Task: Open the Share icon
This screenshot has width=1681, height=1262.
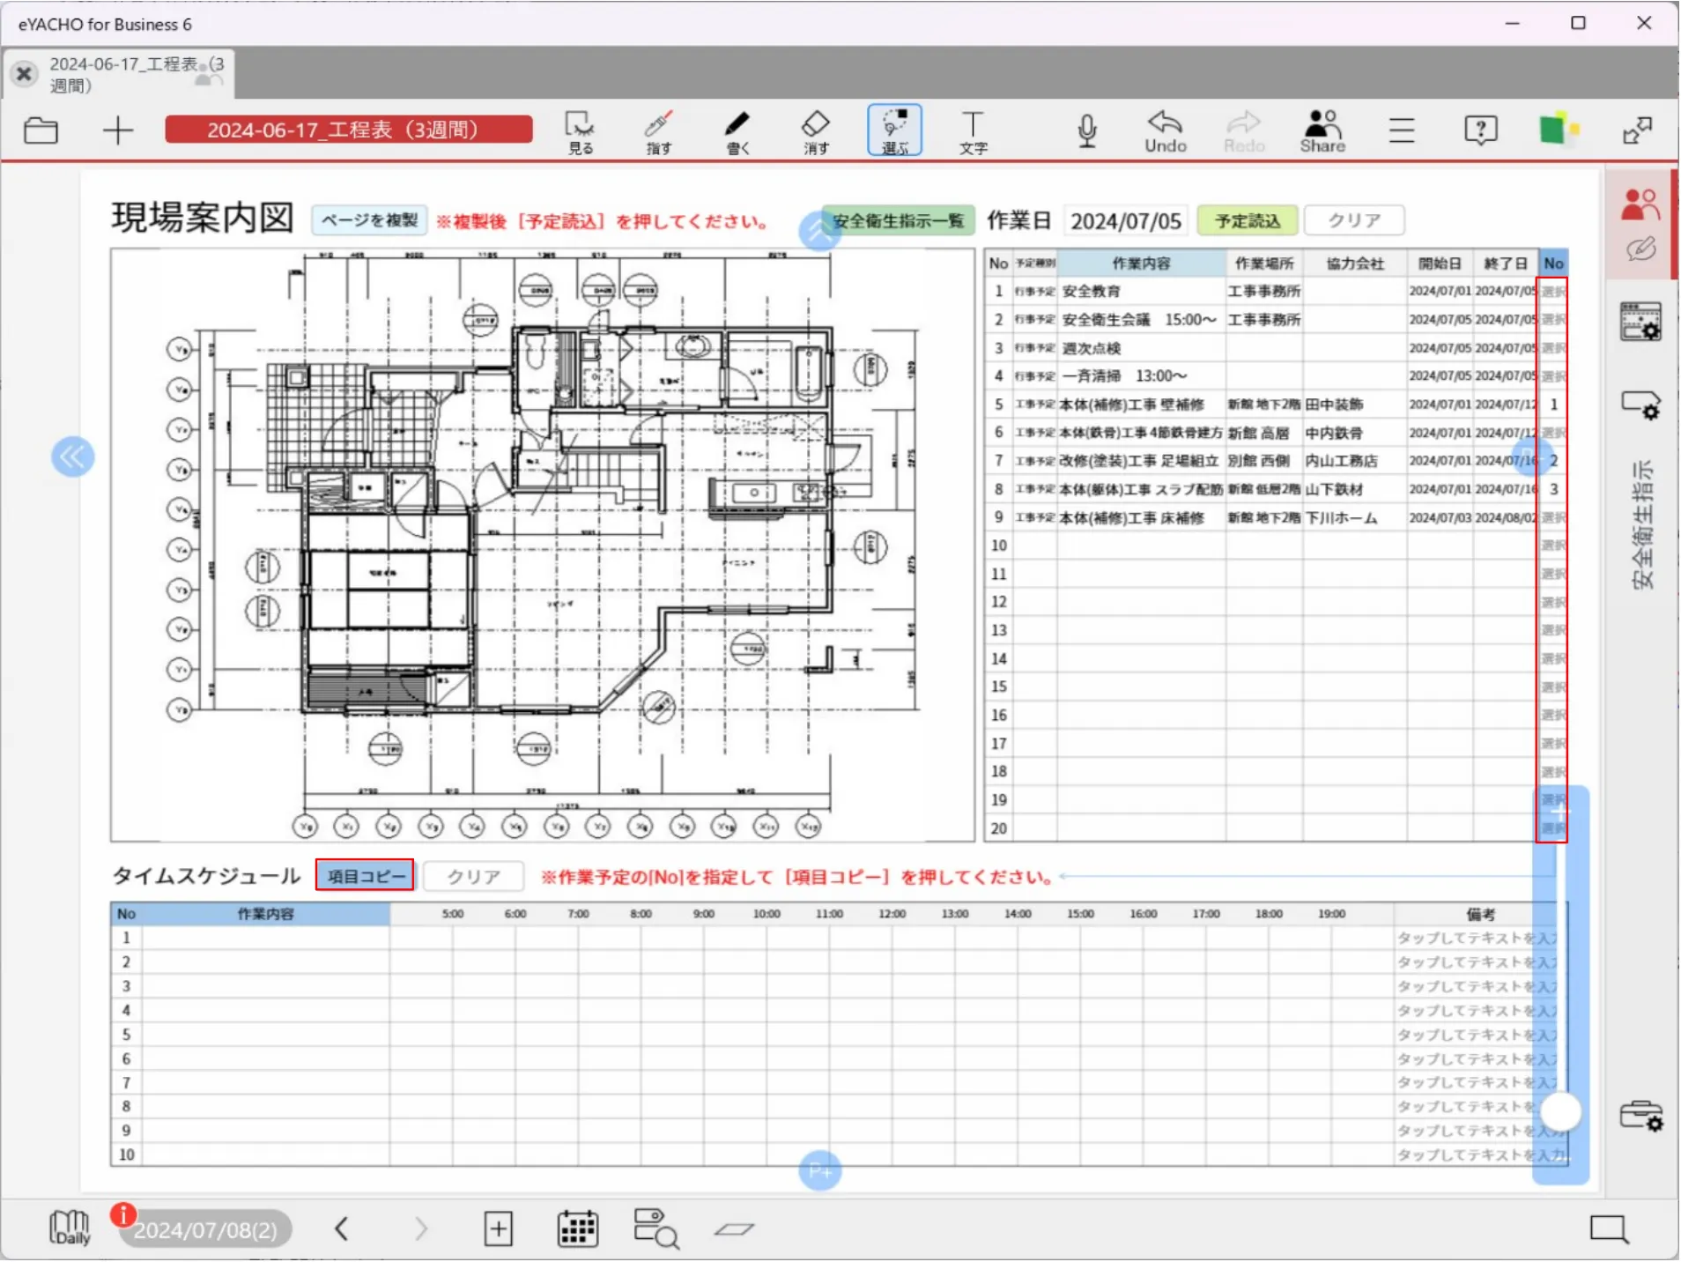Action: click(x=1322, y=131)
